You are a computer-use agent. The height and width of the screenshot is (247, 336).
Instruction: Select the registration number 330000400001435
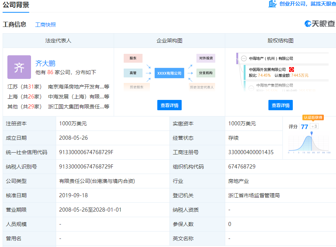pos(251,152)
